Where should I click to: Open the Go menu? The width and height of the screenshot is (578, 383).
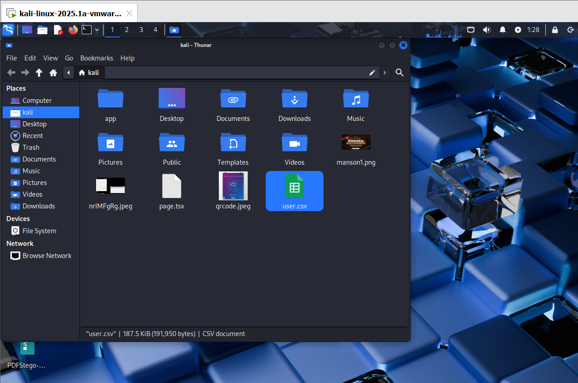(69, 58)
